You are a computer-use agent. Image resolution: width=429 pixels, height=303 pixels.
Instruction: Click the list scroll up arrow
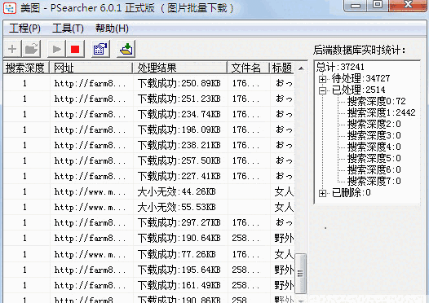[x=301, y=68]
